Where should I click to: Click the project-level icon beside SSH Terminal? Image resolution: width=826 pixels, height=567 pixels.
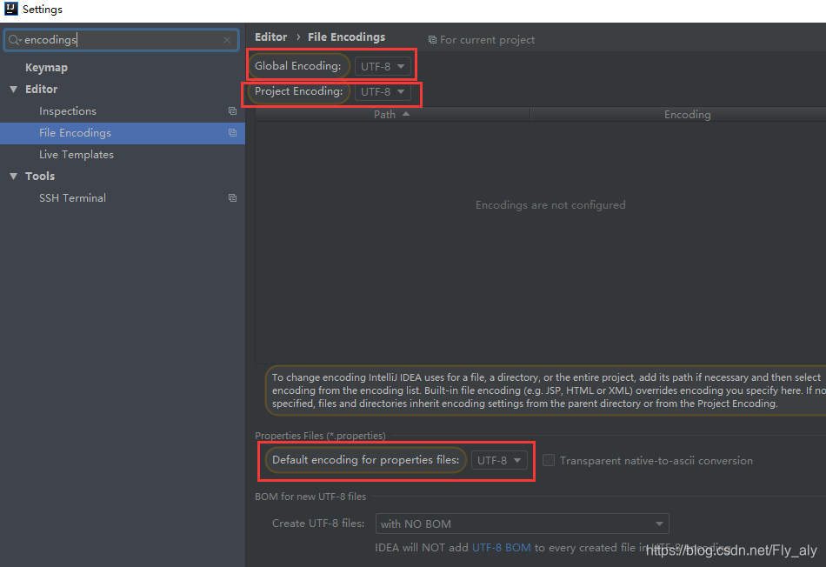[232, 198]
